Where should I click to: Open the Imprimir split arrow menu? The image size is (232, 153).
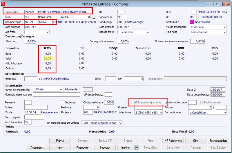tap(137, 147)
